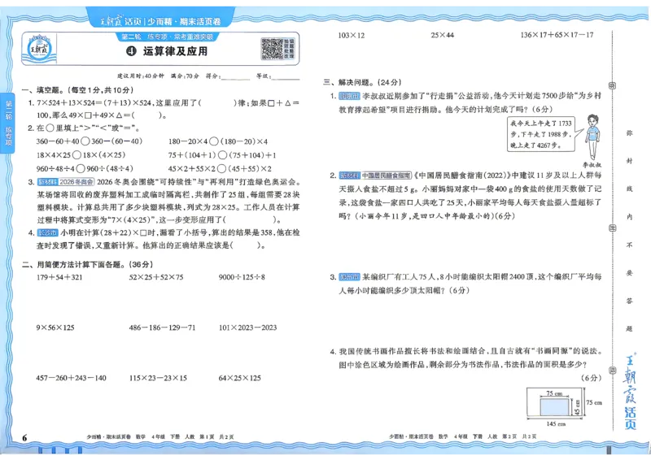
Task: Click the circle between 18×4×25 and 18×(4×25)
Action: [x=76, y=155]
